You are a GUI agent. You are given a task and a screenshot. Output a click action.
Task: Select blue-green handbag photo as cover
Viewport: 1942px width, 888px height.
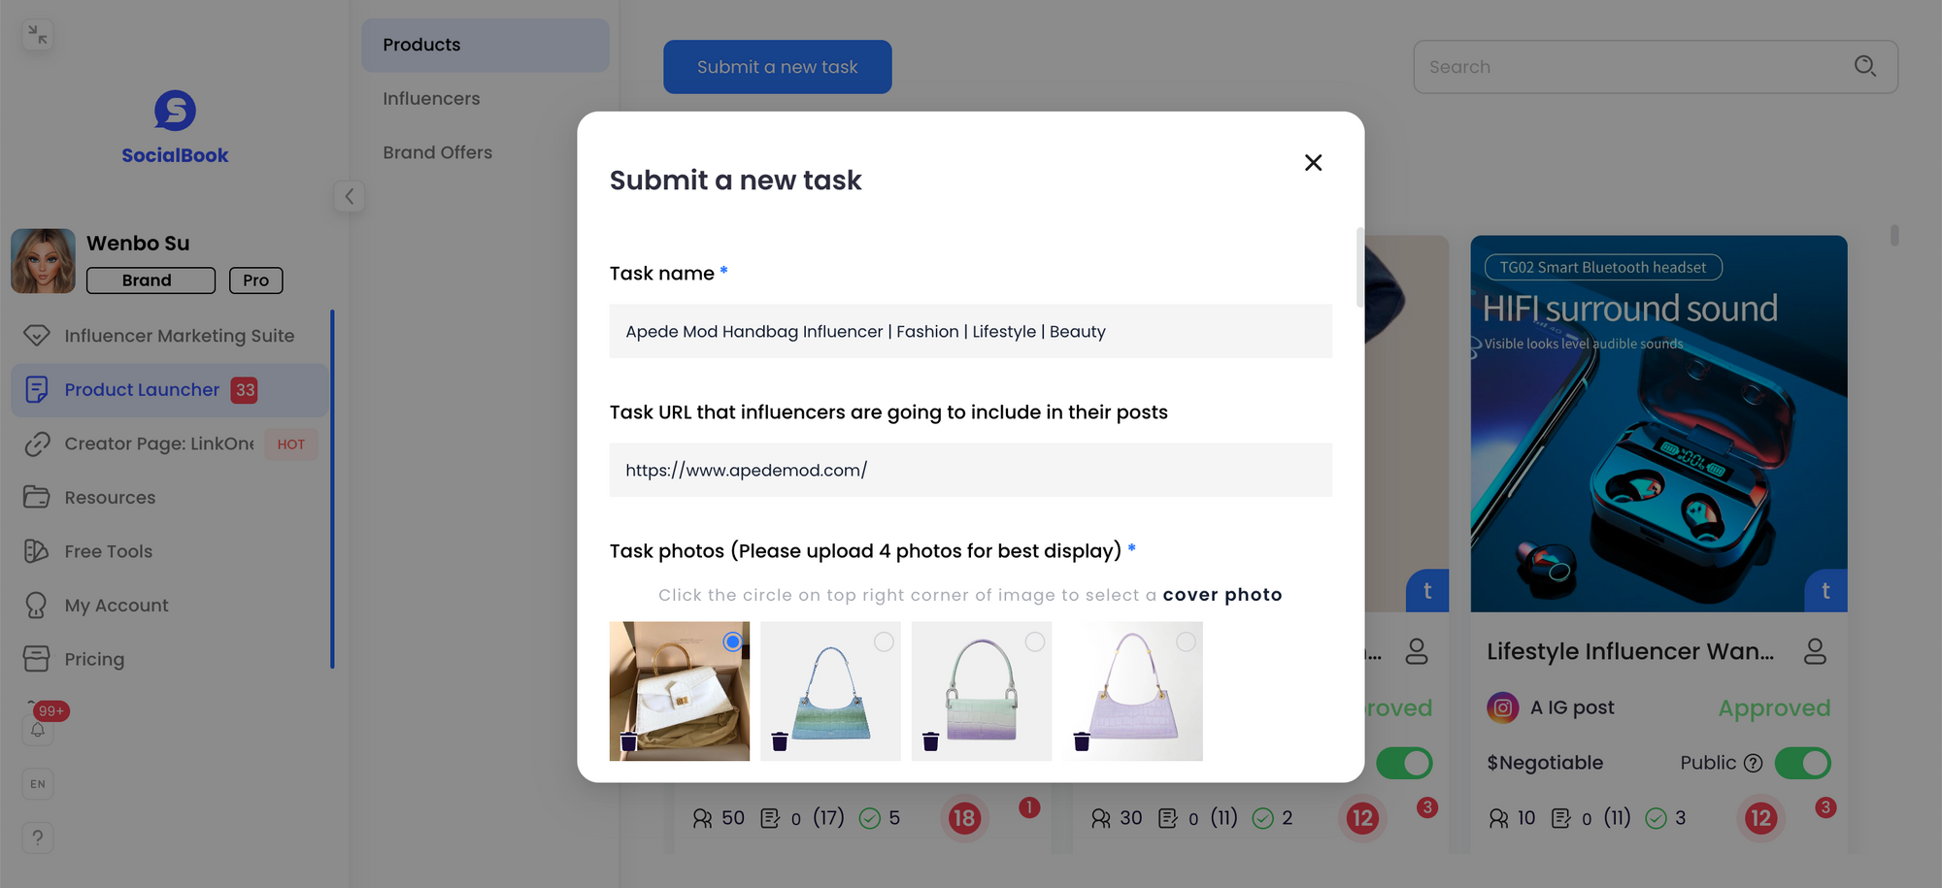tap(884, 641)
